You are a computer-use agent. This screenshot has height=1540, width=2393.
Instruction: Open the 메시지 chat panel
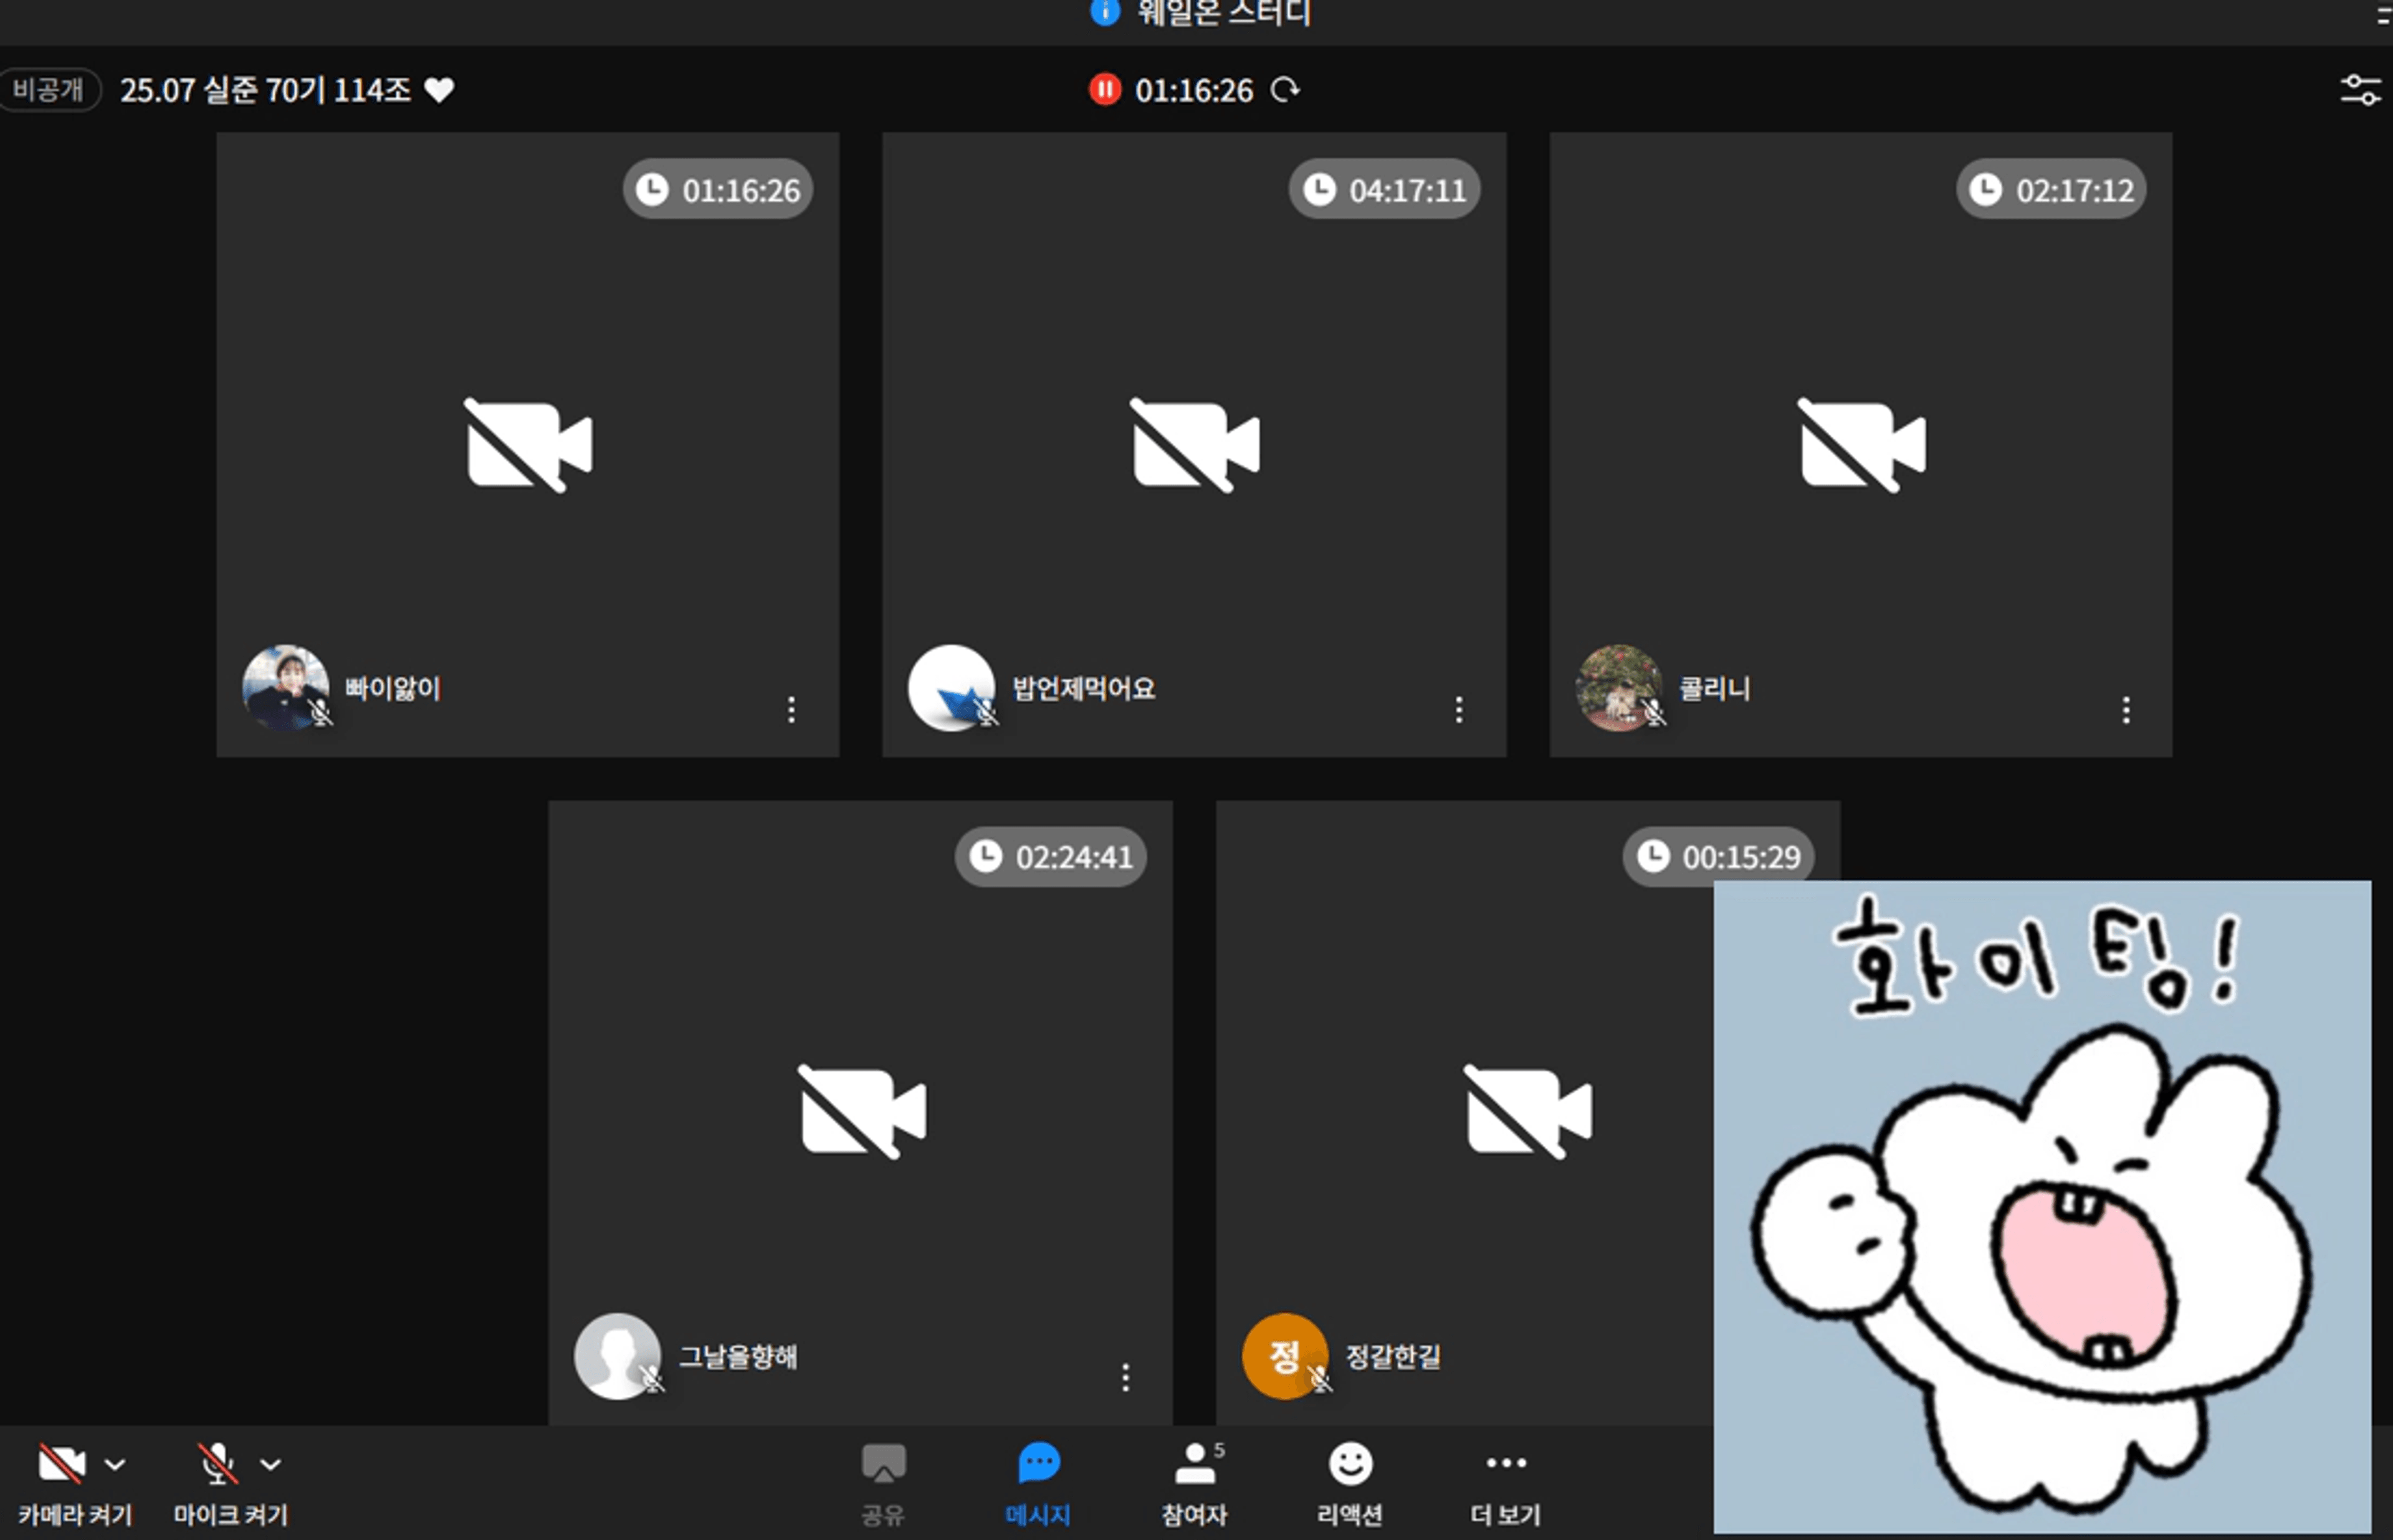point(1038,1484)
